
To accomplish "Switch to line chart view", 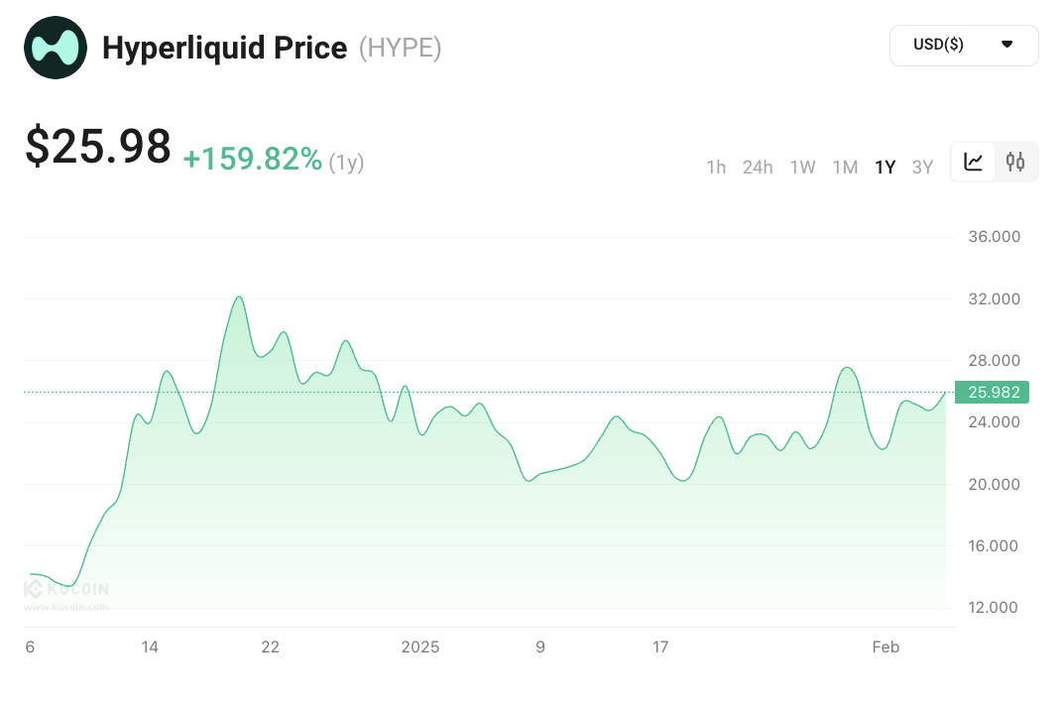I will [974, 162].
